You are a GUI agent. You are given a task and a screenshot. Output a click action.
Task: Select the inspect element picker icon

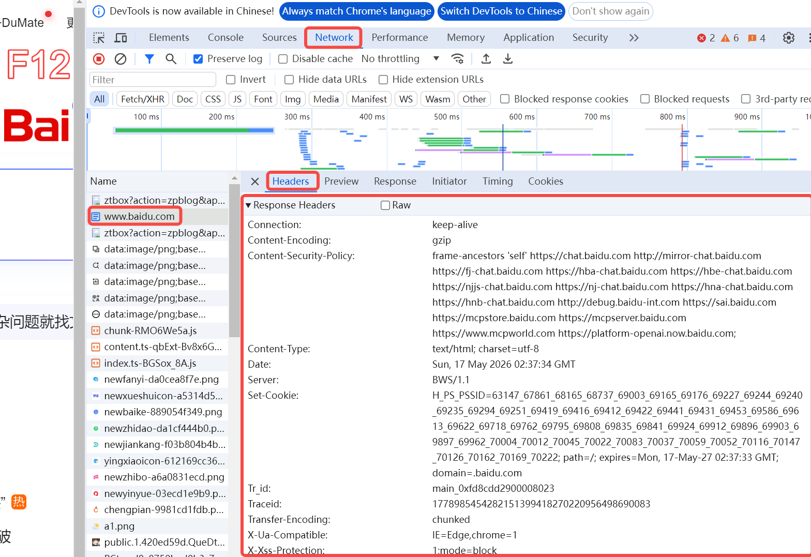99,38
